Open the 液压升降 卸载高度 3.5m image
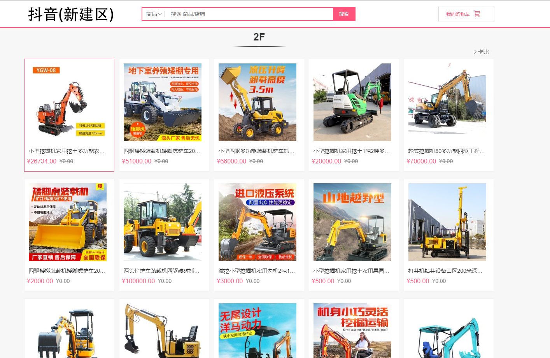The image size is (550, 358). point(257,102)
